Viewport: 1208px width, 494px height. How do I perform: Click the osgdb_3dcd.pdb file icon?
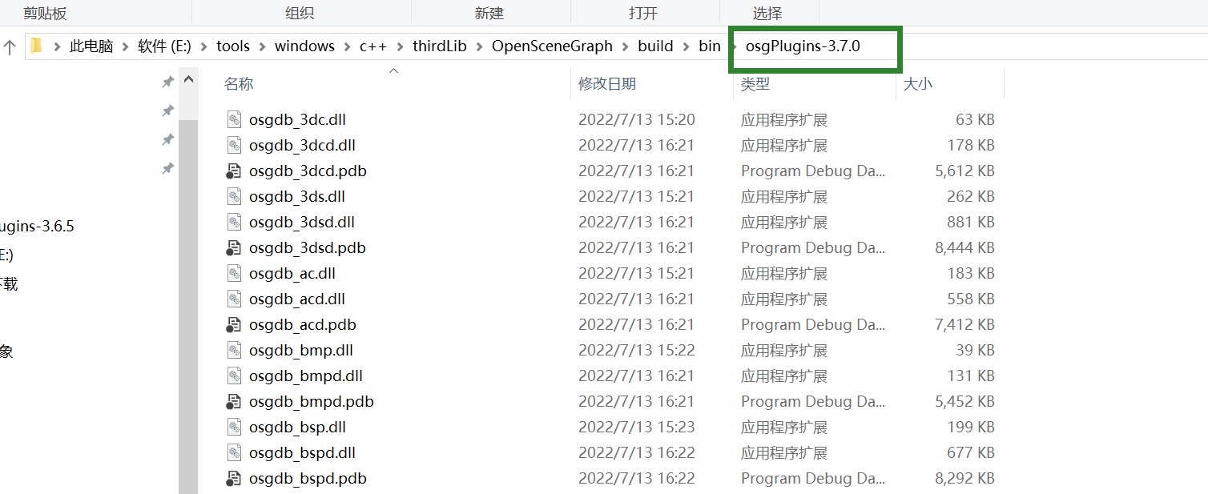pos(234,171)
